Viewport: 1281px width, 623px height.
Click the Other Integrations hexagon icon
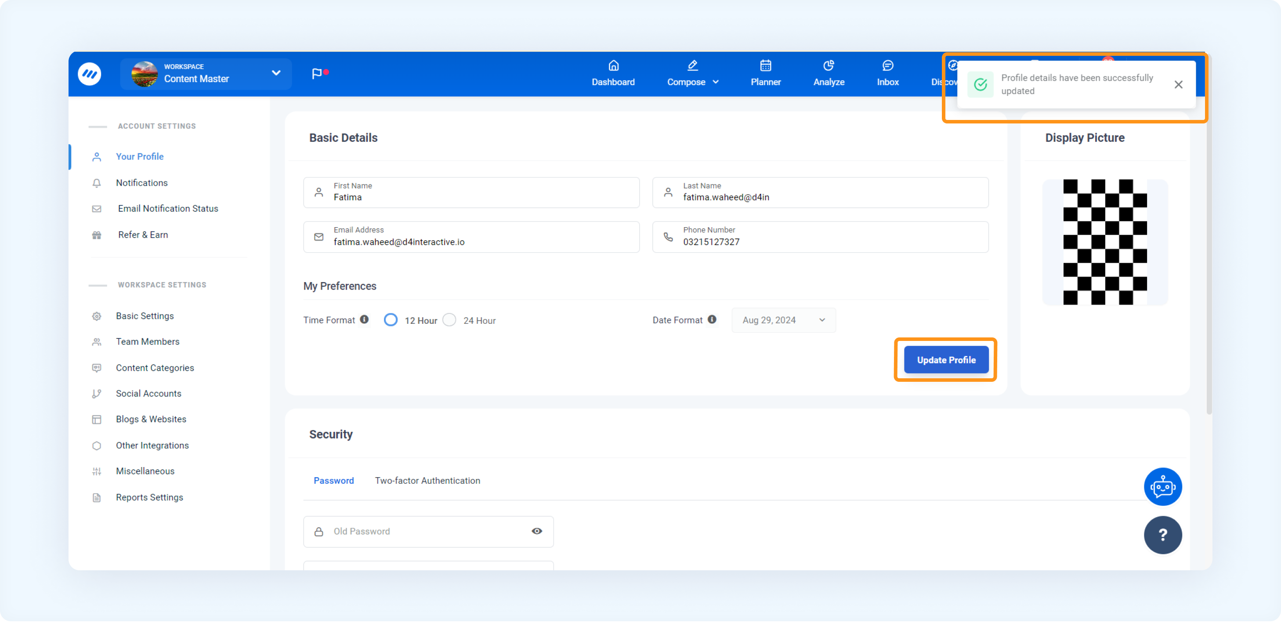(x=97, y=446)
